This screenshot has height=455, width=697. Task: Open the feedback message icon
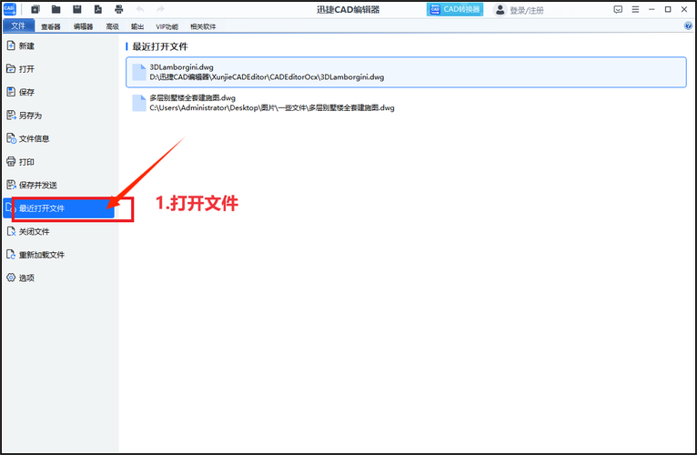[x=618, y=9]
